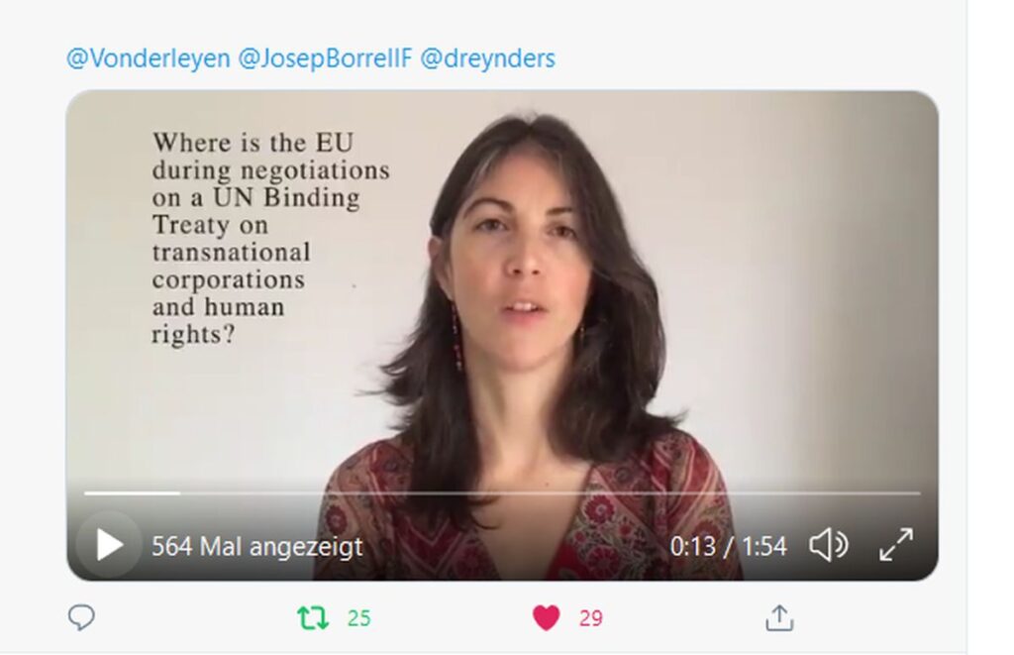Click the retweet count 25
Viewport: 1014px width, 655px height.
[358, 618]
